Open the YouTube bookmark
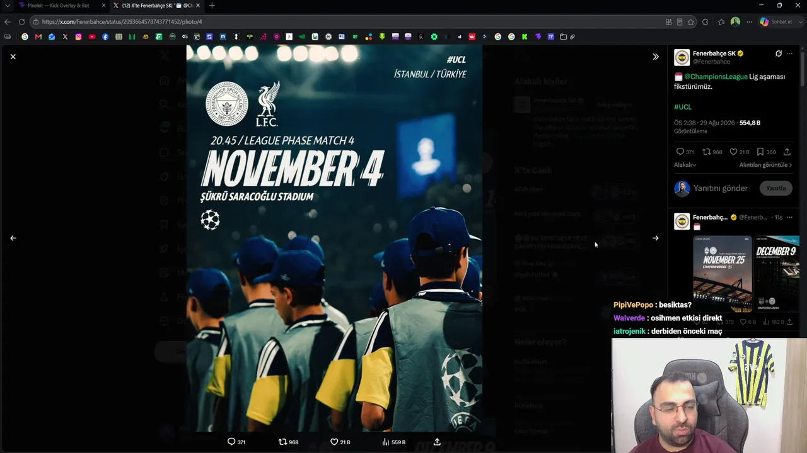This screenshot has height=453, width=807. (x=92, y=37)
